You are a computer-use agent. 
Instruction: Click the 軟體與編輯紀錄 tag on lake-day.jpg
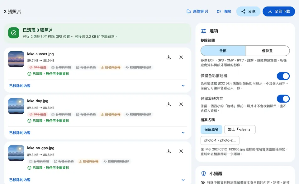pyautogui.click(x=138, y=114)
